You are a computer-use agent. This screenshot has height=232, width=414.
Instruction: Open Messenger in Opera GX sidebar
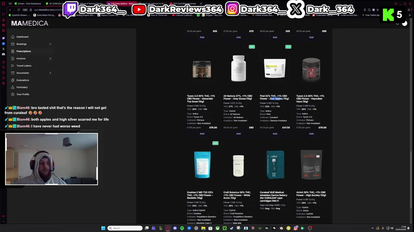click(3, 43)
